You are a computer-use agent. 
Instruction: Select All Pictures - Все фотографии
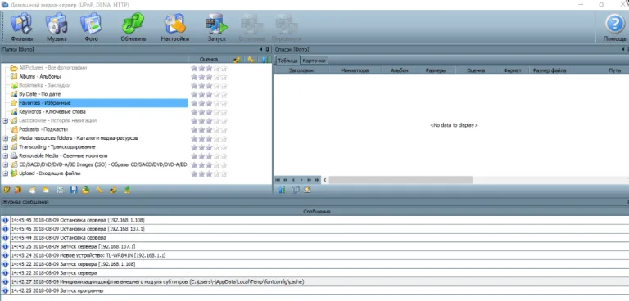(53, 68)
